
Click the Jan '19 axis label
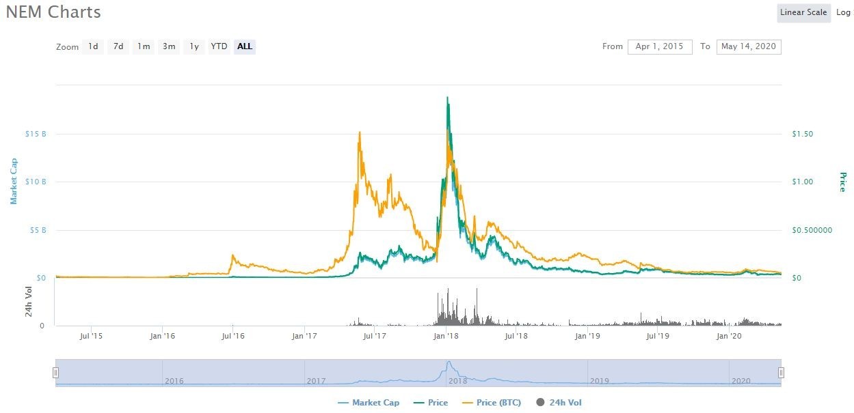click(587, 336)
